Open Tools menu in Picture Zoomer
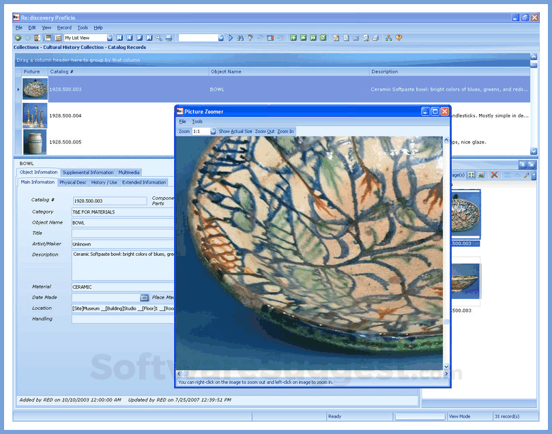This screenshot has width=552, height=434. (x=197, y=121)
